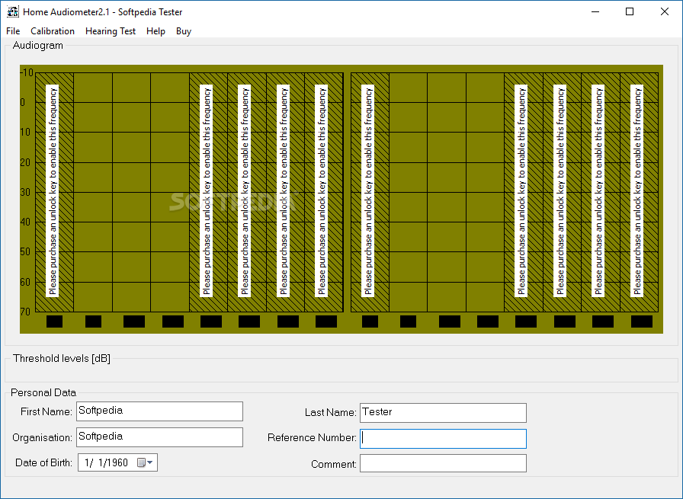Open the File menu
The image size is (683, 499).
[13, 31]
